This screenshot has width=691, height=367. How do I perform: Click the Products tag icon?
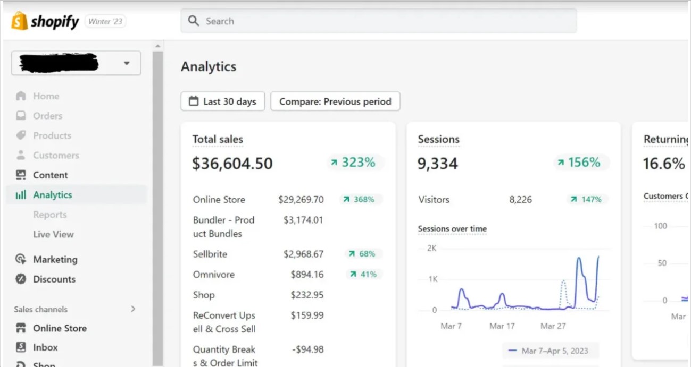(x=21, y=135)
